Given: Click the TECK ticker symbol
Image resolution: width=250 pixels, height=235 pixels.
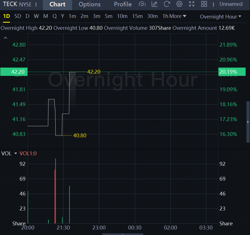Looking at the screenshot, I should 10,4.
